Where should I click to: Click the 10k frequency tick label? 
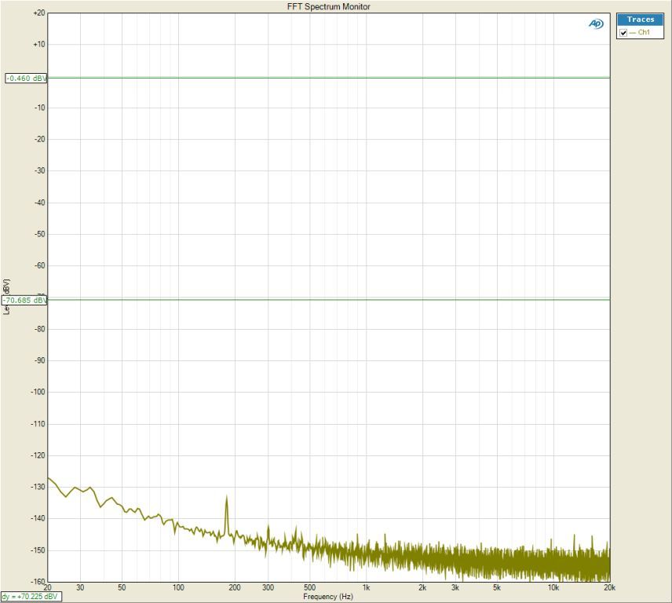tap(553, 587)
